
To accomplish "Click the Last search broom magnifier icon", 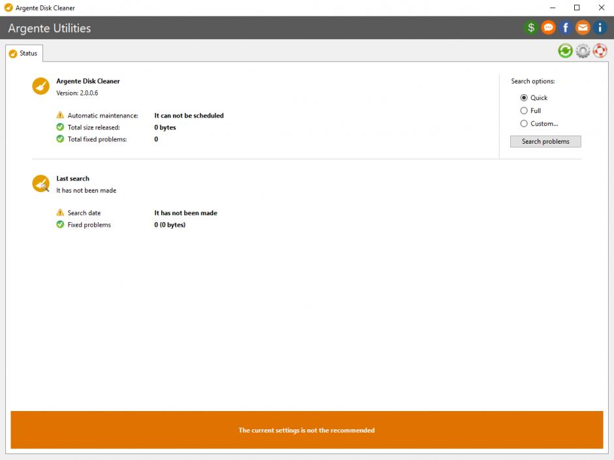I will (x=40, y=184).
